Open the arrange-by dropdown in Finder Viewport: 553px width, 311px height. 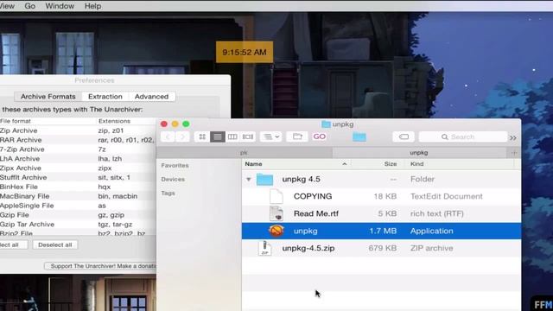(x=270, y=136)
